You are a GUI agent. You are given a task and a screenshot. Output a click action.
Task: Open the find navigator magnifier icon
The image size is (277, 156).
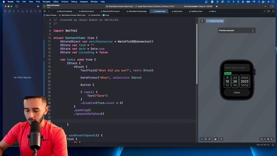click(18, 11)
